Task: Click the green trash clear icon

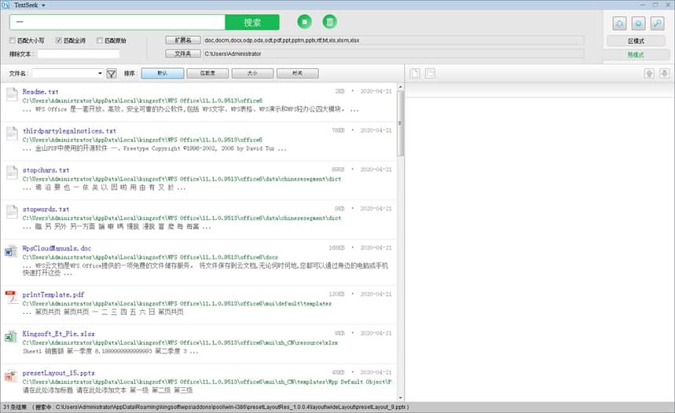Action: 330,22
